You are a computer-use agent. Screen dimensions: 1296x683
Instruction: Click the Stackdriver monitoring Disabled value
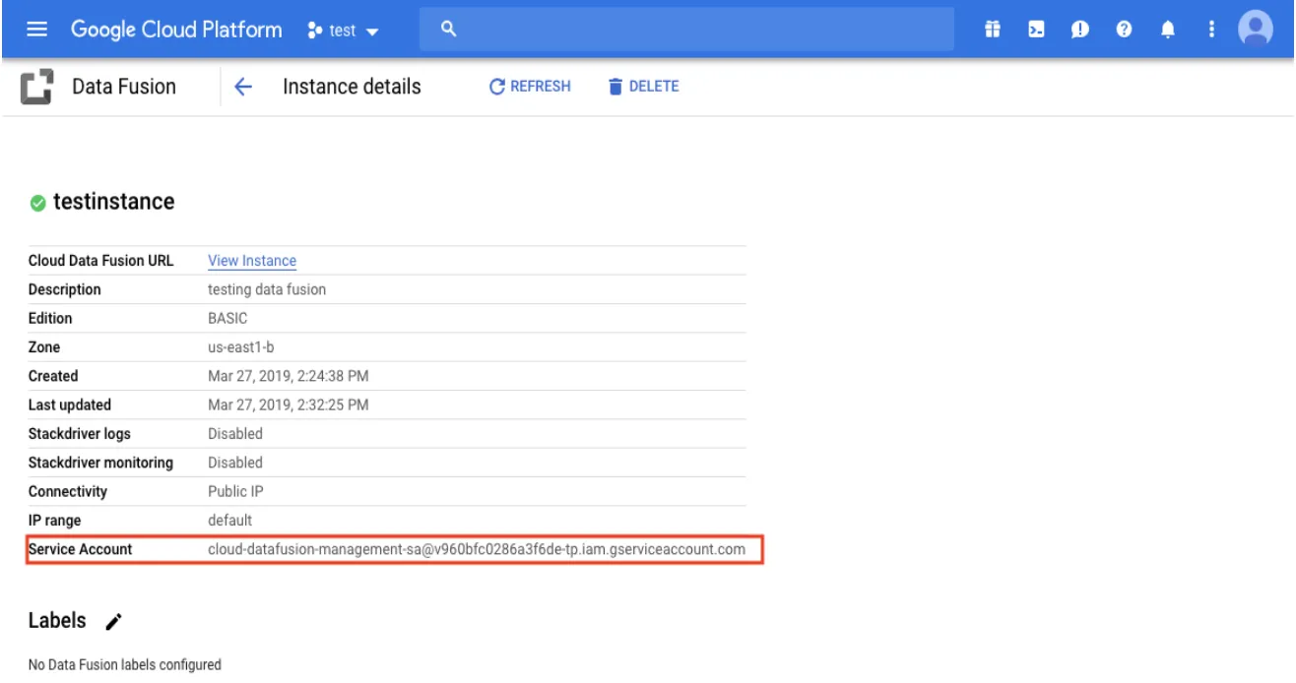coord(235,463)
